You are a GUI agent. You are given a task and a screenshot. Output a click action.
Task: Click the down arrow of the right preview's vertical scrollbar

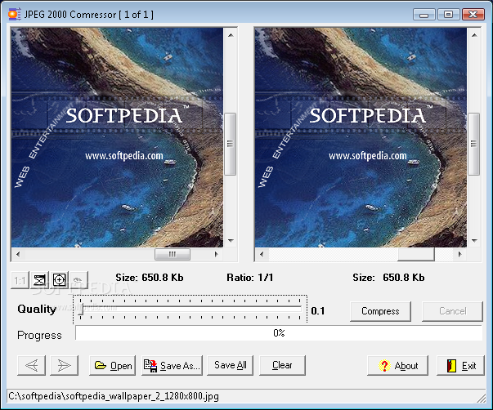point(474,241)
